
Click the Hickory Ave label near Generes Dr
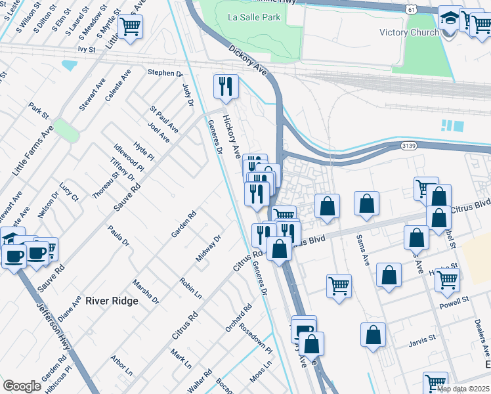(232, 136)
